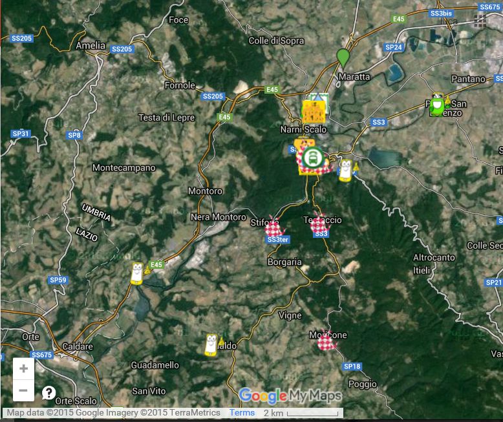The width and height of the screenshot is (503, 422).
Task: Click the SP24 road shield
Action: pyautogui.click(x=394, y=47)
